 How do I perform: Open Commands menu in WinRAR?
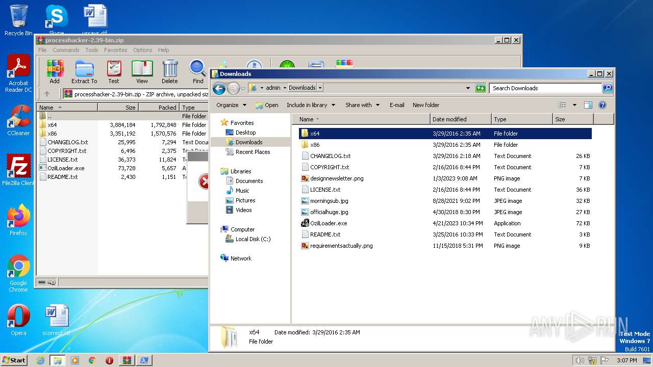(x=66, y=50)
